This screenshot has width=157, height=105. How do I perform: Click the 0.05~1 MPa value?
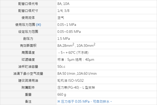pos(67,25)
